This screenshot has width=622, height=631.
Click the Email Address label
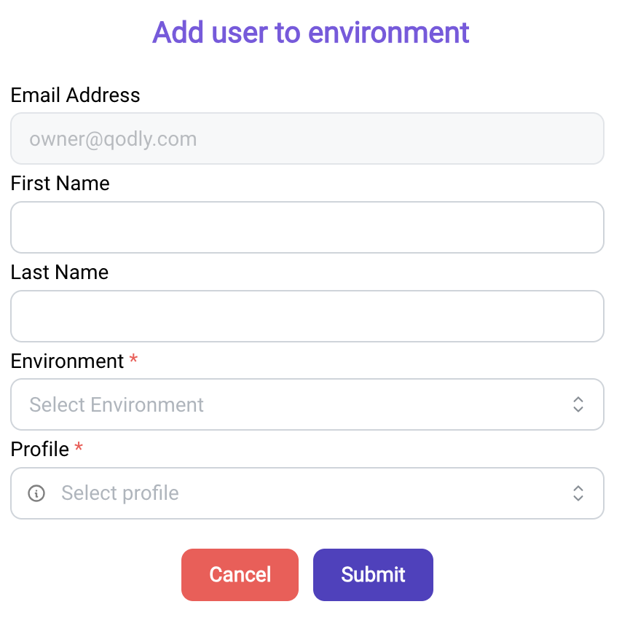75,95
